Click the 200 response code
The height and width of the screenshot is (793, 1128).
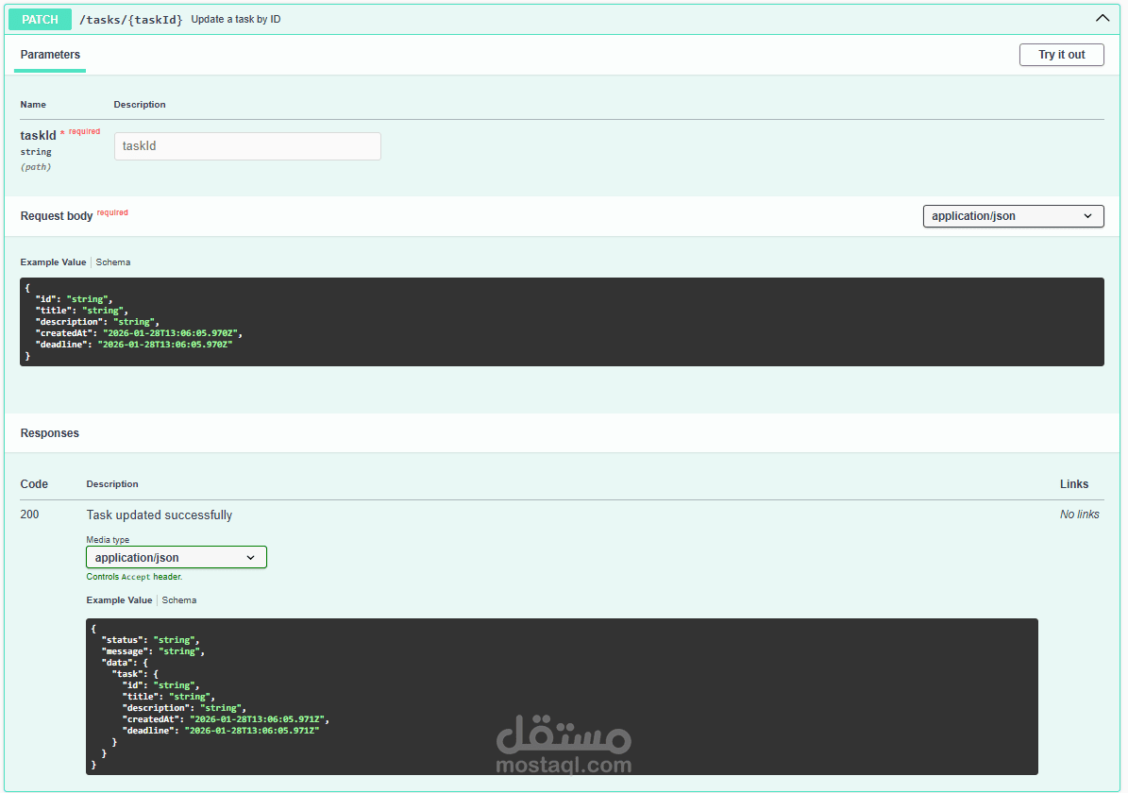coord(29,515)
